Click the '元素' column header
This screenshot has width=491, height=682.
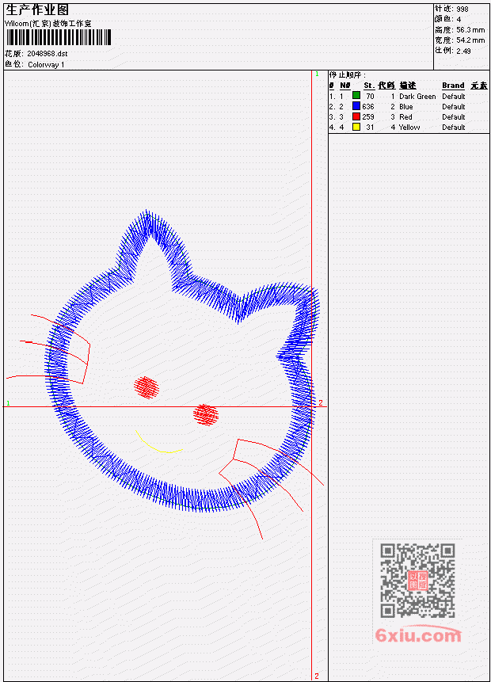[x=479, y=86]
